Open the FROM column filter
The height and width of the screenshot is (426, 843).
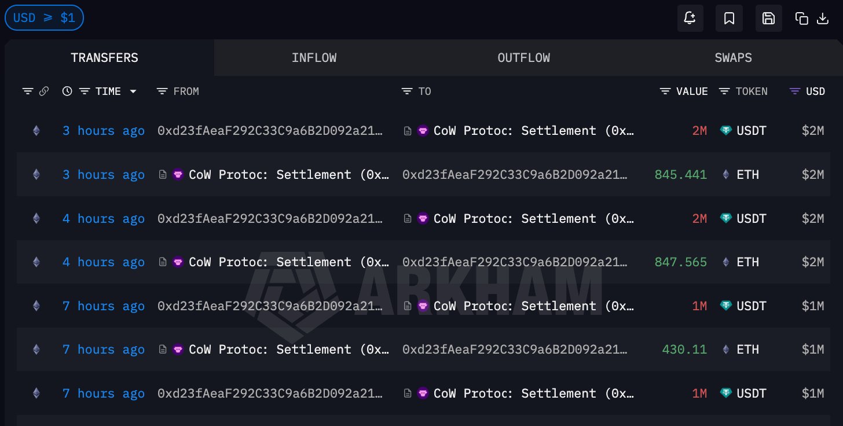tap(162, 91)
